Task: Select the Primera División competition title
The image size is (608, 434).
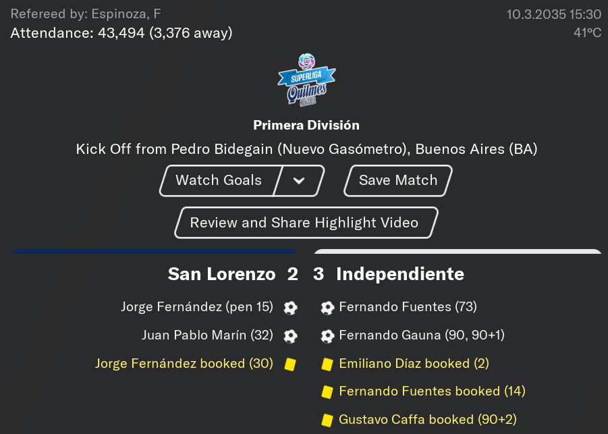Action: click(x=306, y=126)
